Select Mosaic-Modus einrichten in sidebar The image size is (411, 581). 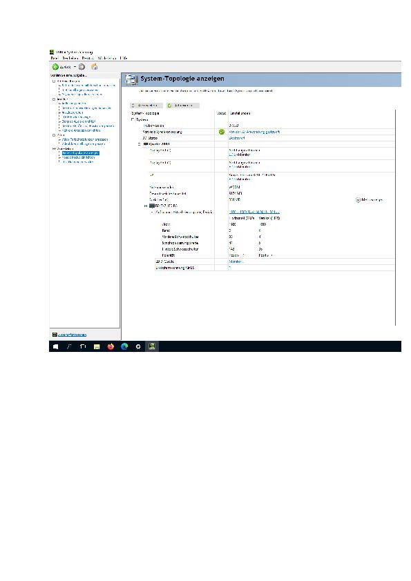pyautogui.click(x=78, y=157)
